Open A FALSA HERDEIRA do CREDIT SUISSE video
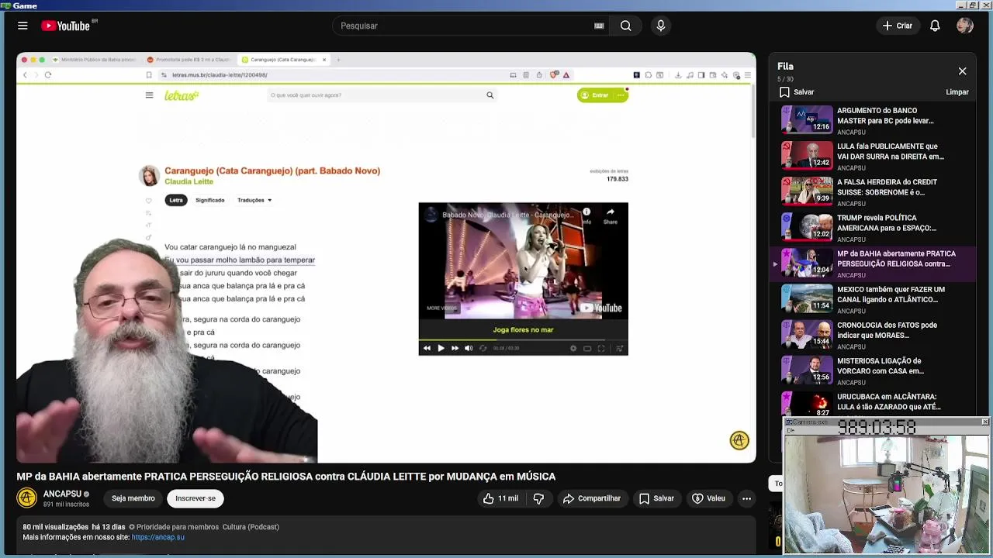993x558 pixels. coord(874,192)
